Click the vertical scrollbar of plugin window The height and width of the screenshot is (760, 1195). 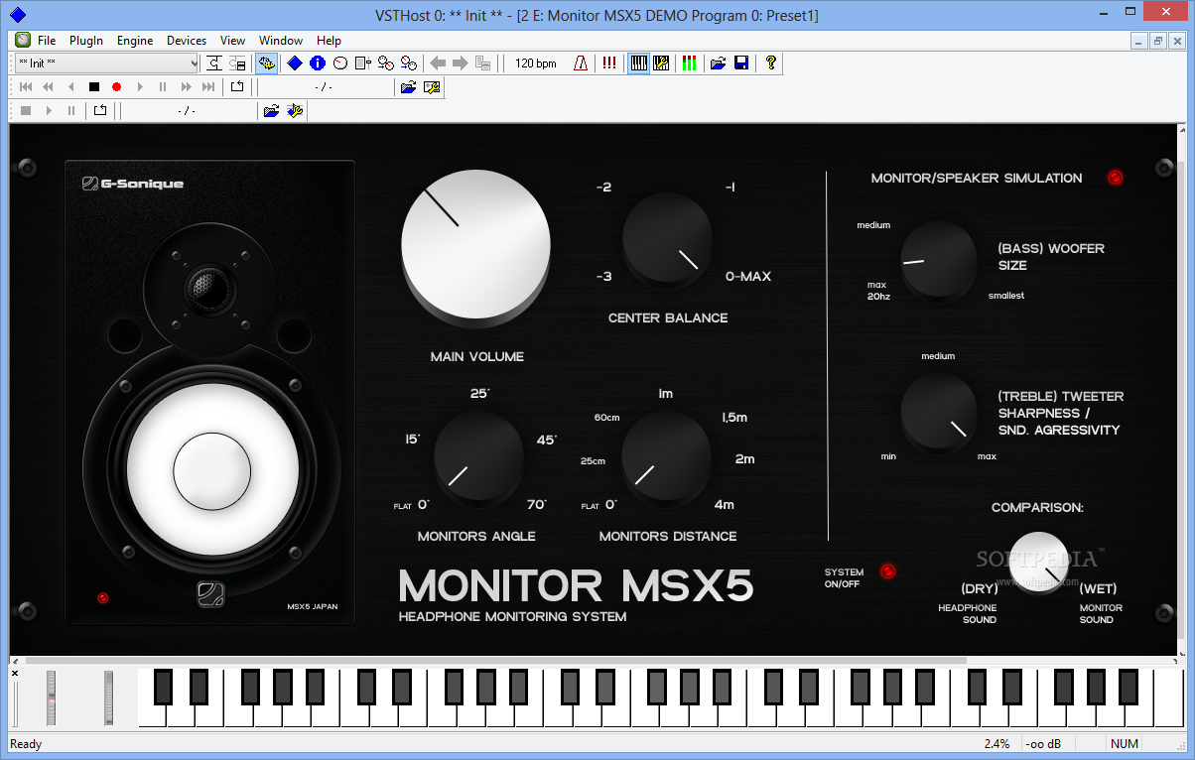point(1180,389)
